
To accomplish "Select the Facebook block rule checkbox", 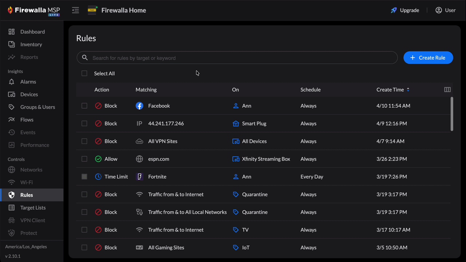I will [x=84, y=106].
